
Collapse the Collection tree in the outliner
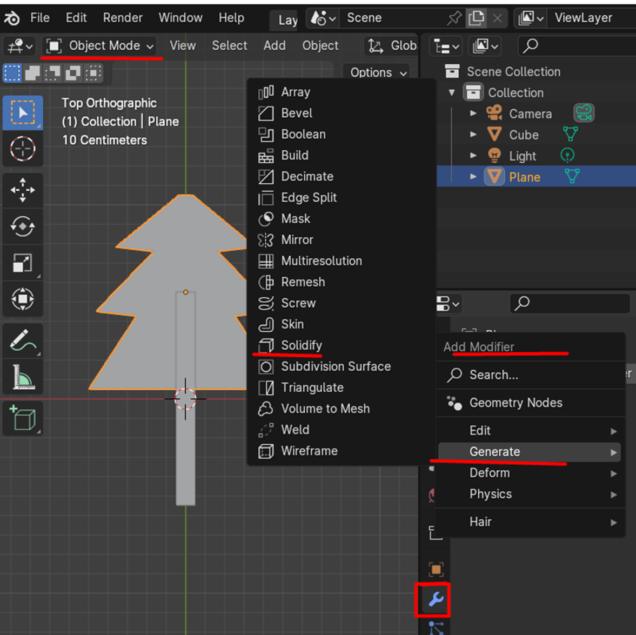[452, 92]
